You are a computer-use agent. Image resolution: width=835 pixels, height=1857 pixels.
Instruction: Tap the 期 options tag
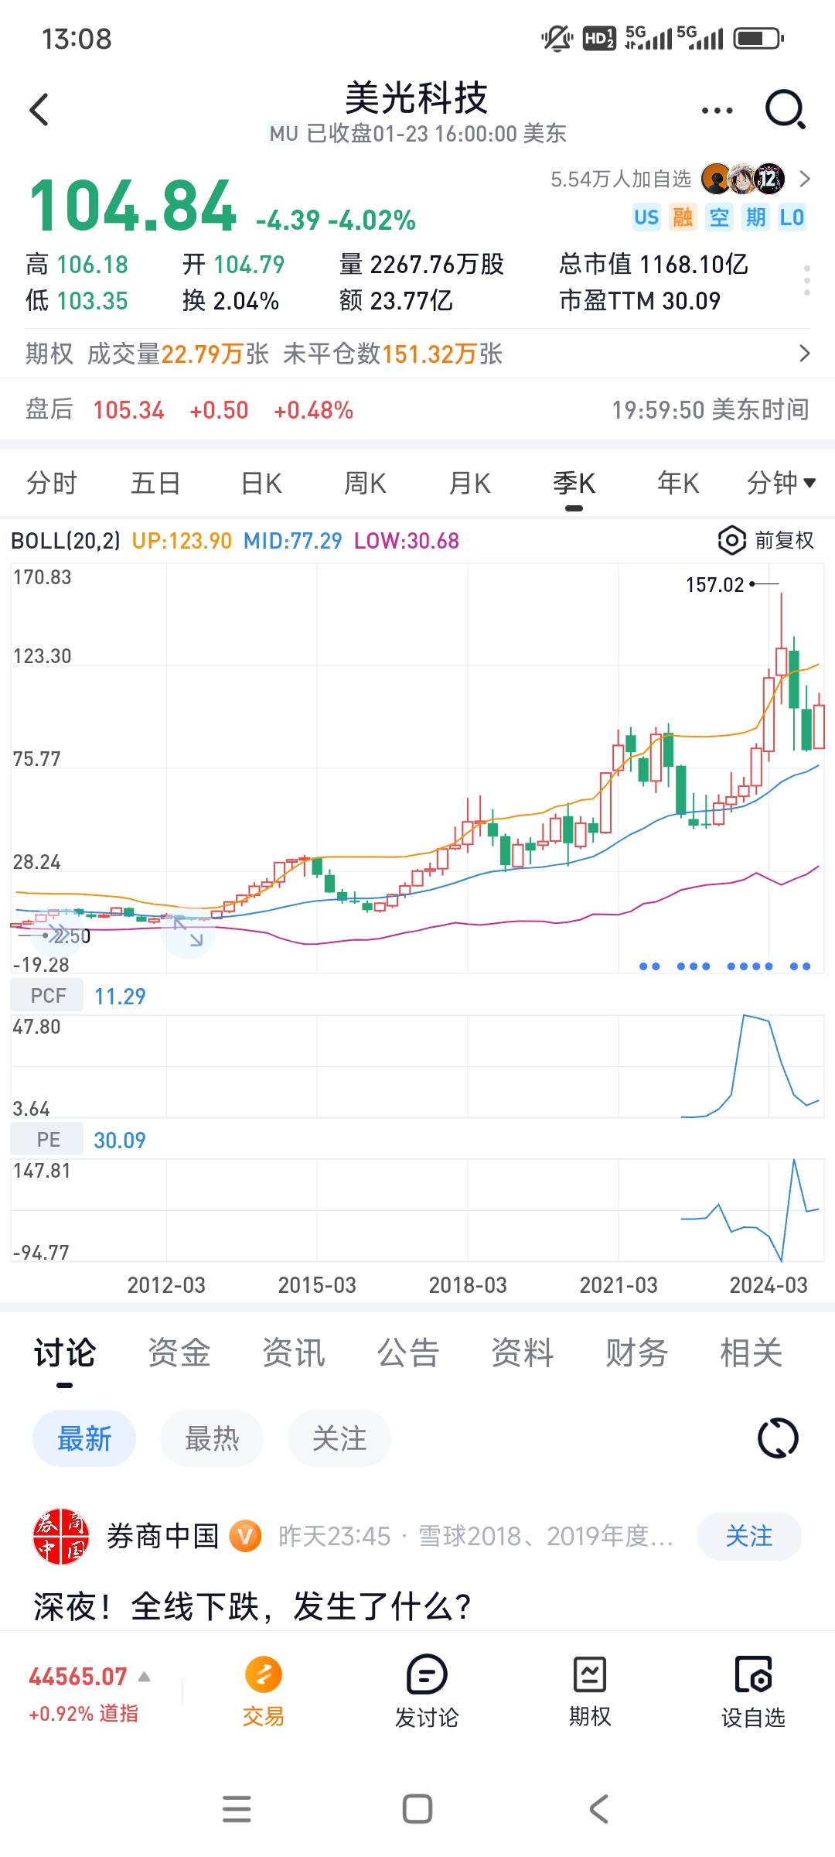point(755,217)
